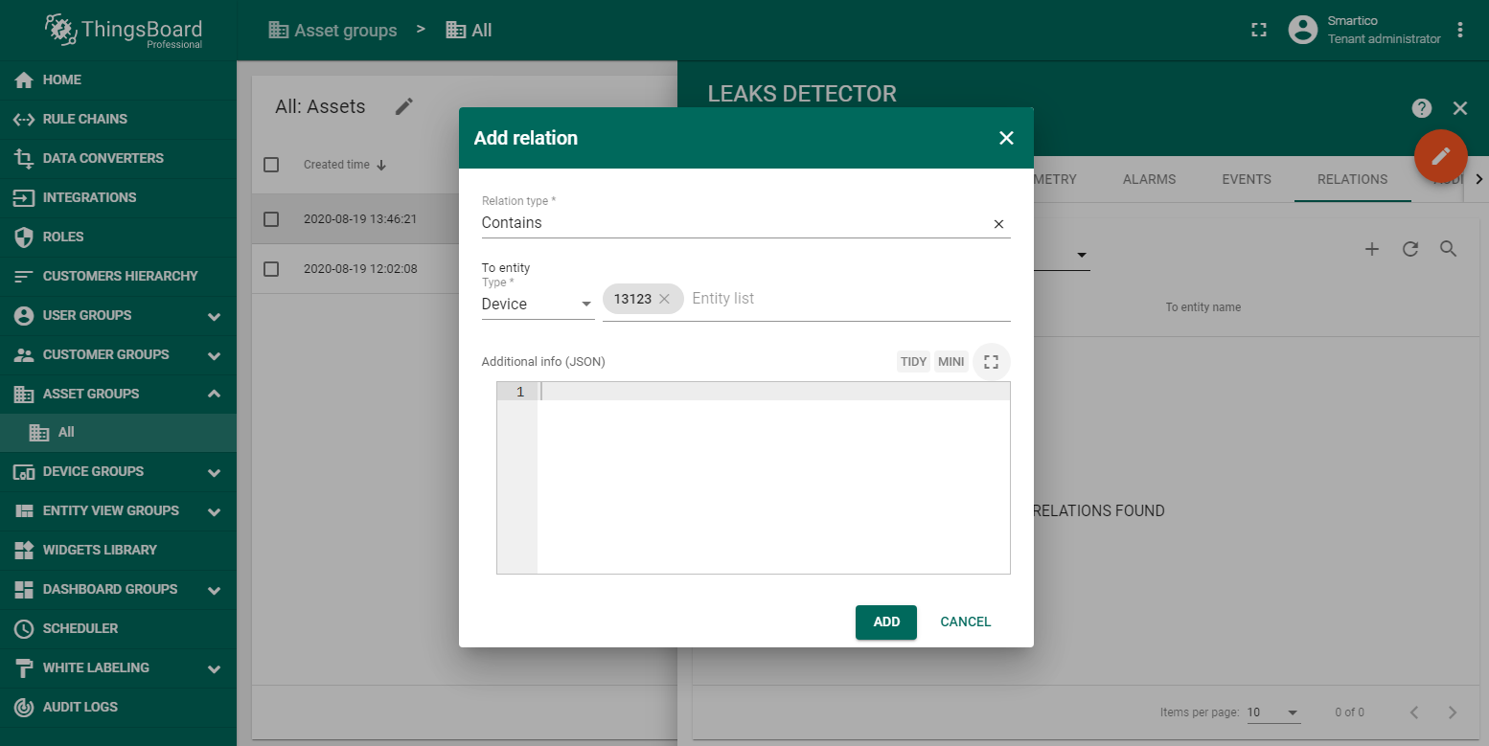
Task: Switch to the Alarms tab
Action: [x=1149, y=179]
